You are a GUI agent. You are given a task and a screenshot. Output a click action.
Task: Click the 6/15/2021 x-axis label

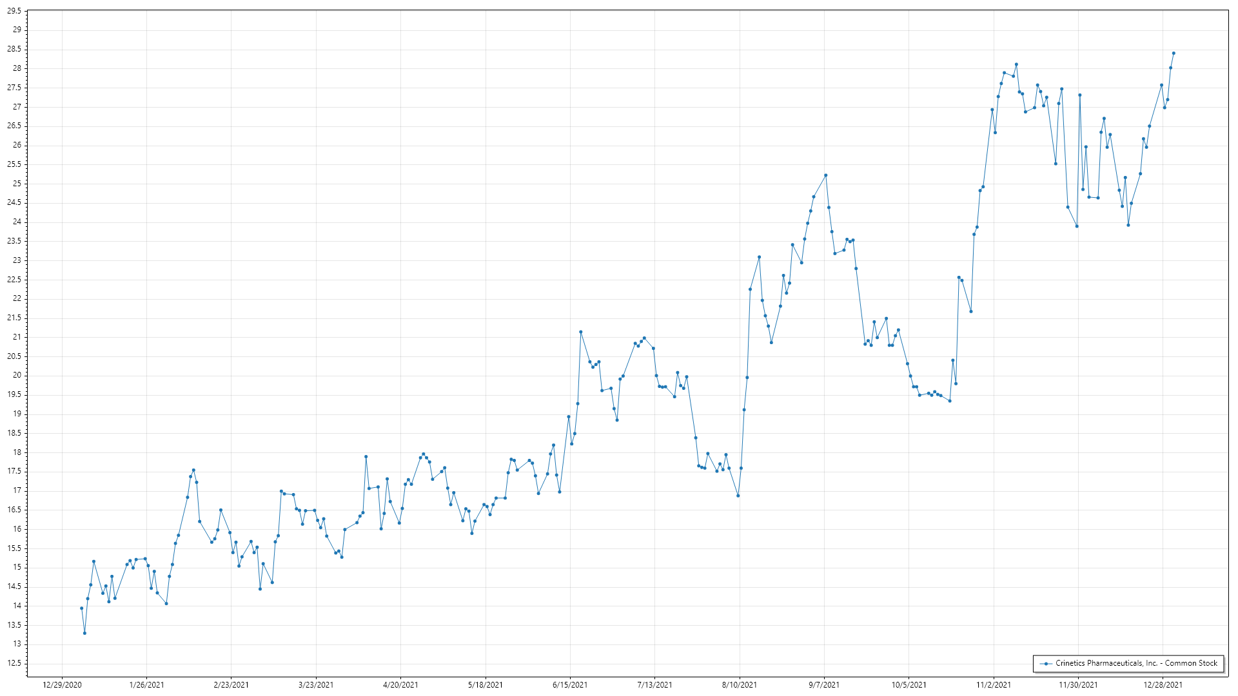(570, 685)
